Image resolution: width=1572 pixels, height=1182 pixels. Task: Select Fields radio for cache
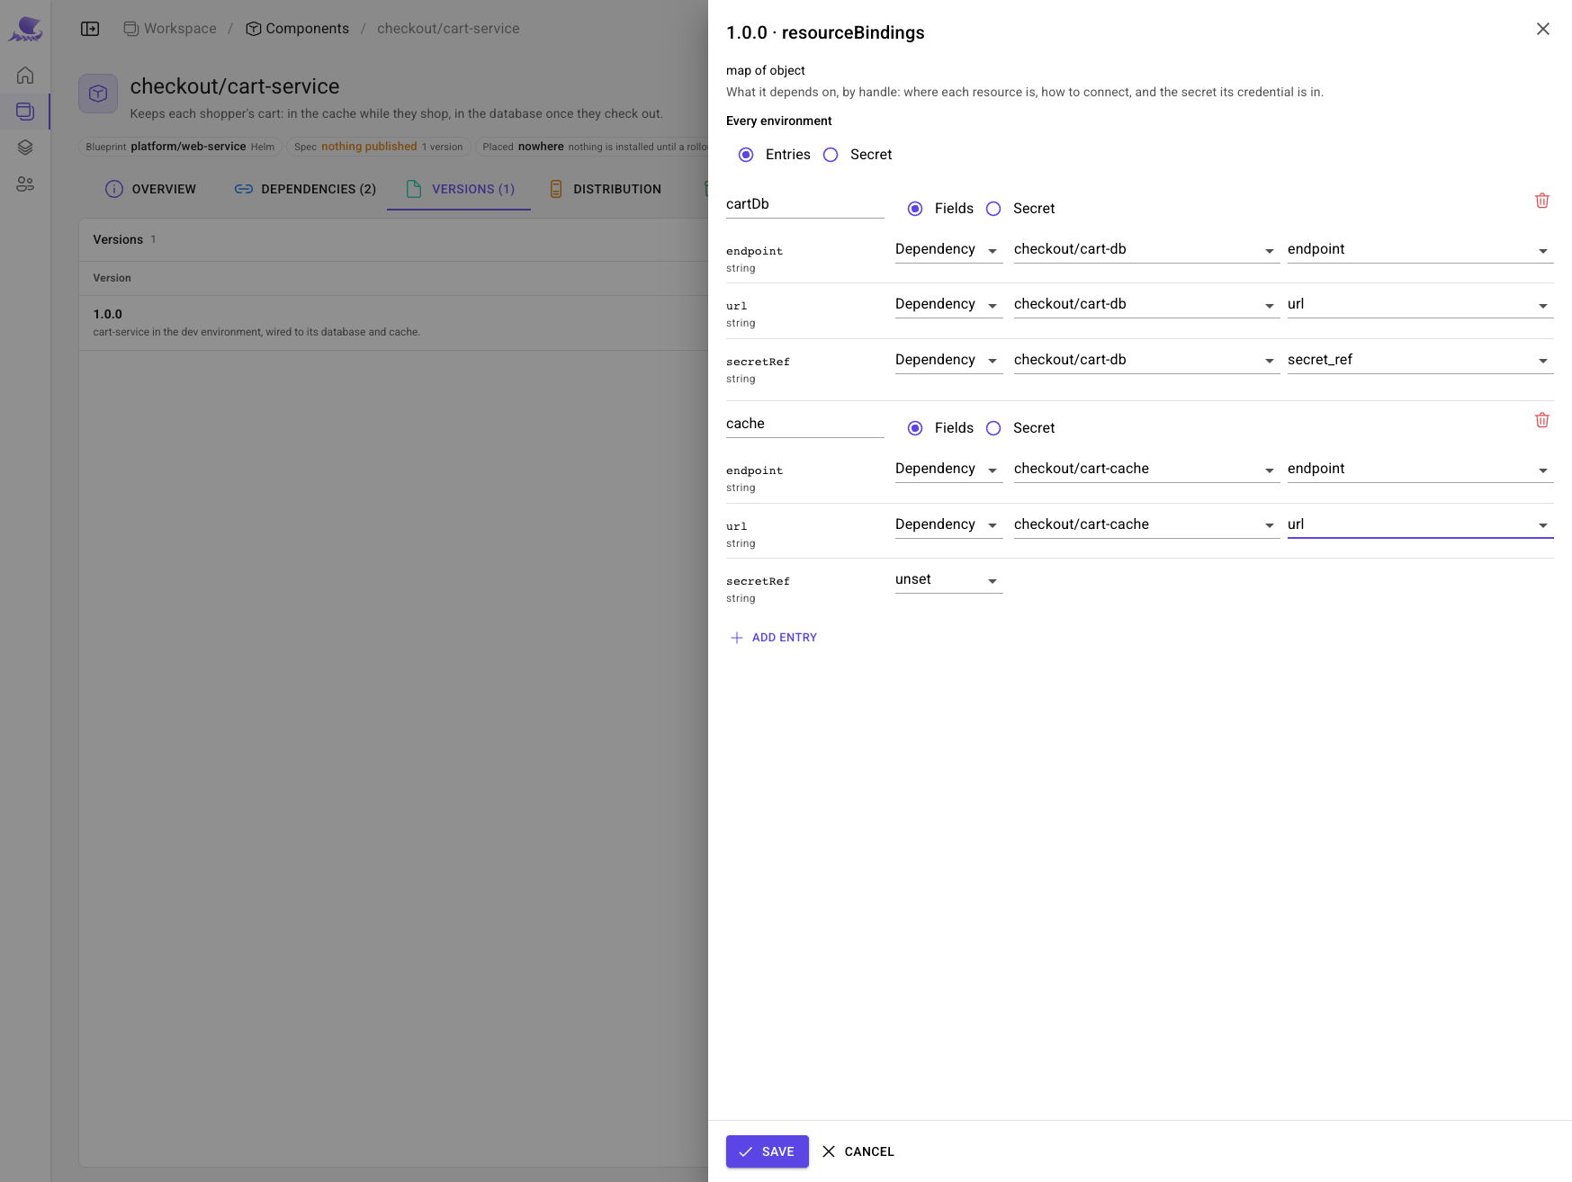point(915,428)
